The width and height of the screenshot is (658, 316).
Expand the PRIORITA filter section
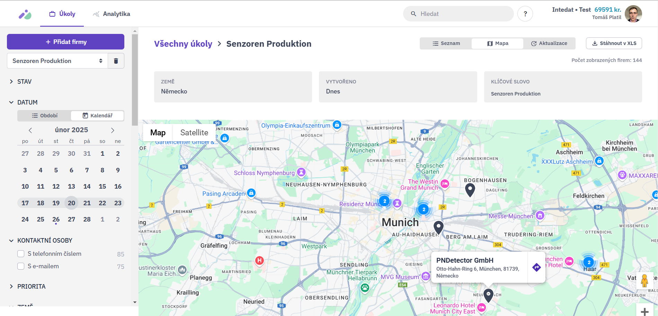[x=27, y=287]
